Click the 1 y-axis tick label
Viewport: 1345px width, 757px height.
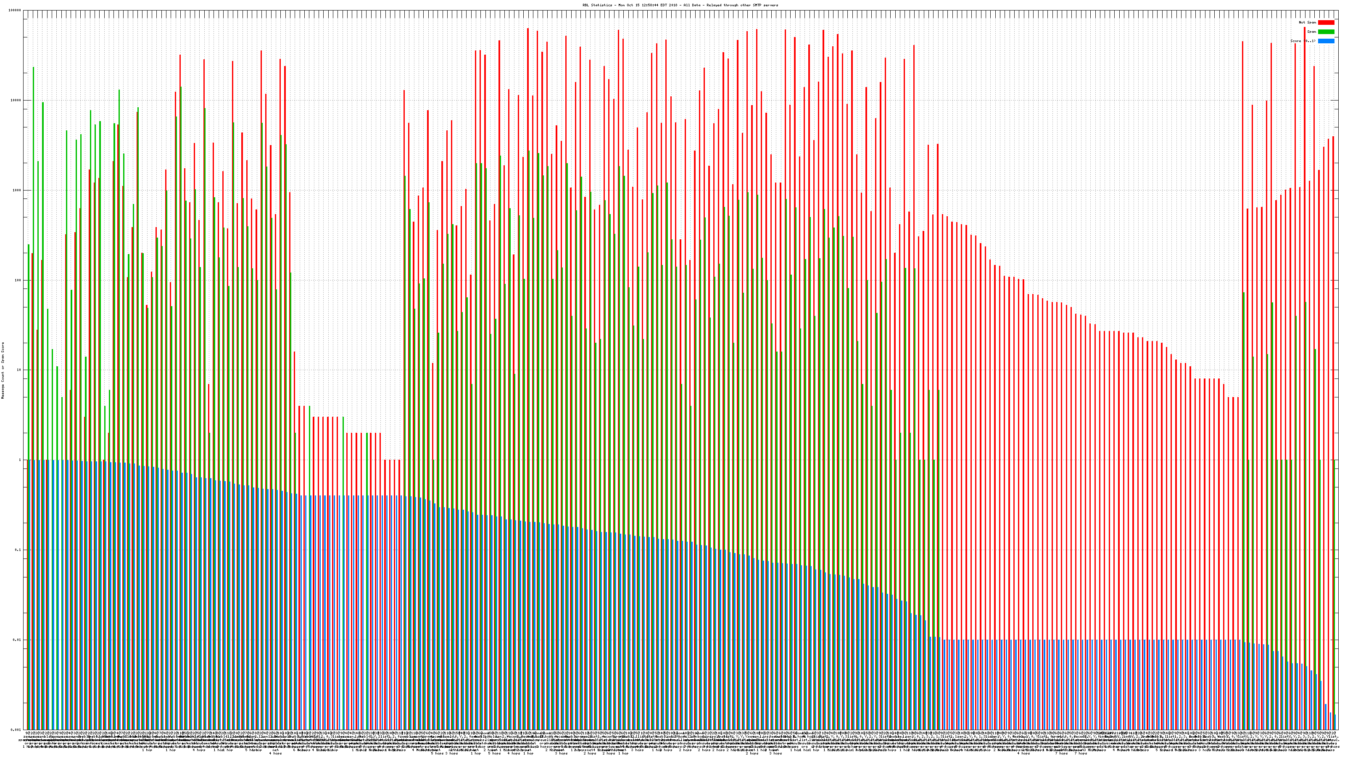20,460
